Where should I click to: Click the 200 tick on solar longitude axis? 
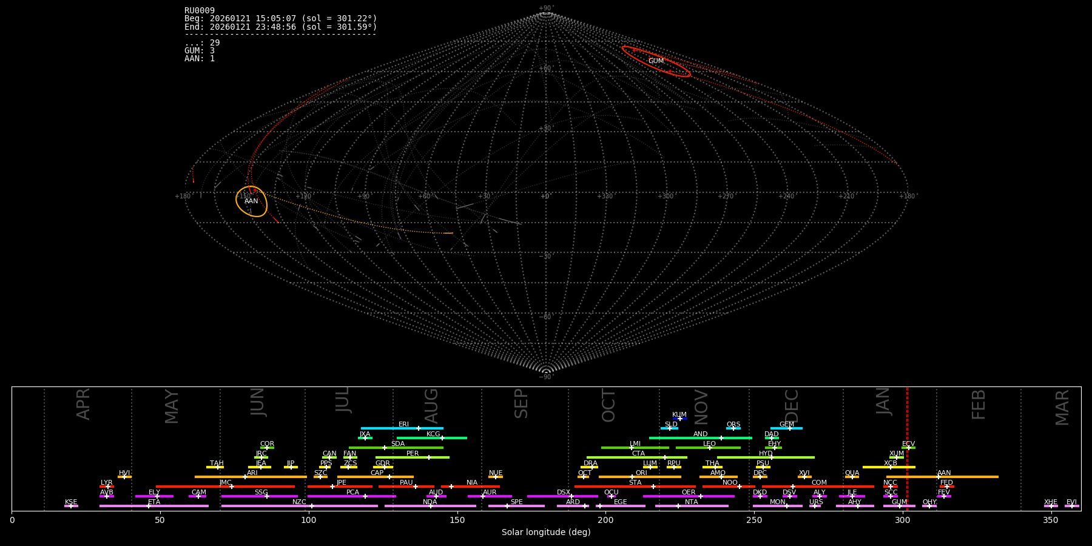[605, 521]
